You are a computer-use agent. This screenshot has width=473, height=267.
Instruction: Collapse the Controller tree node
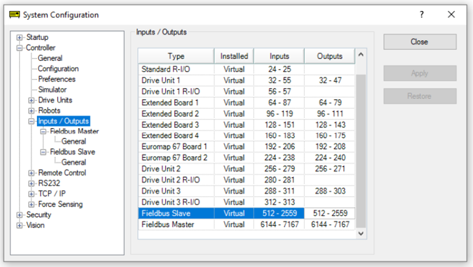[20, 48]
